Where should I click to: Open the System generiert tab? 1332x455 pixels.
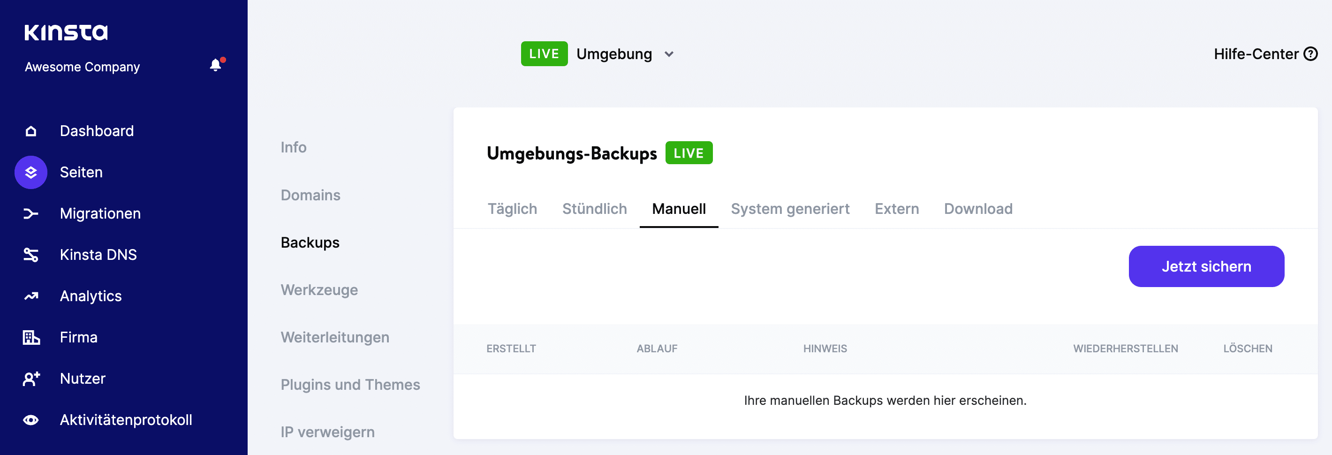tap(789, 209)
